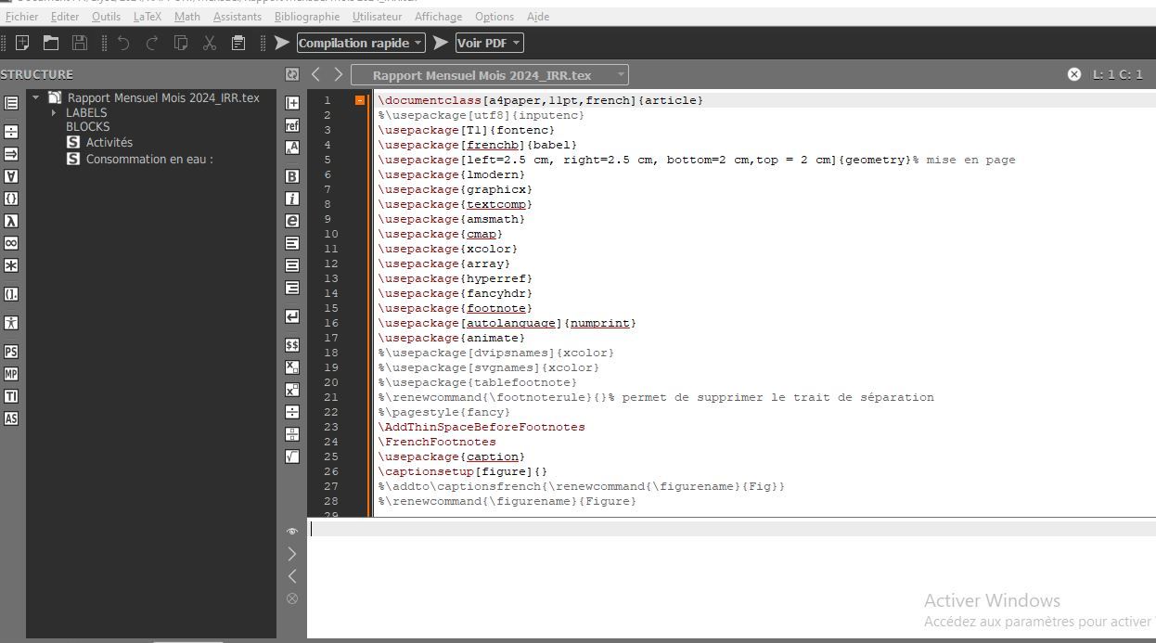Cut selection with the scissors icon
Image resolution: width=1156 pixels, height=643 pixels.
210,43
